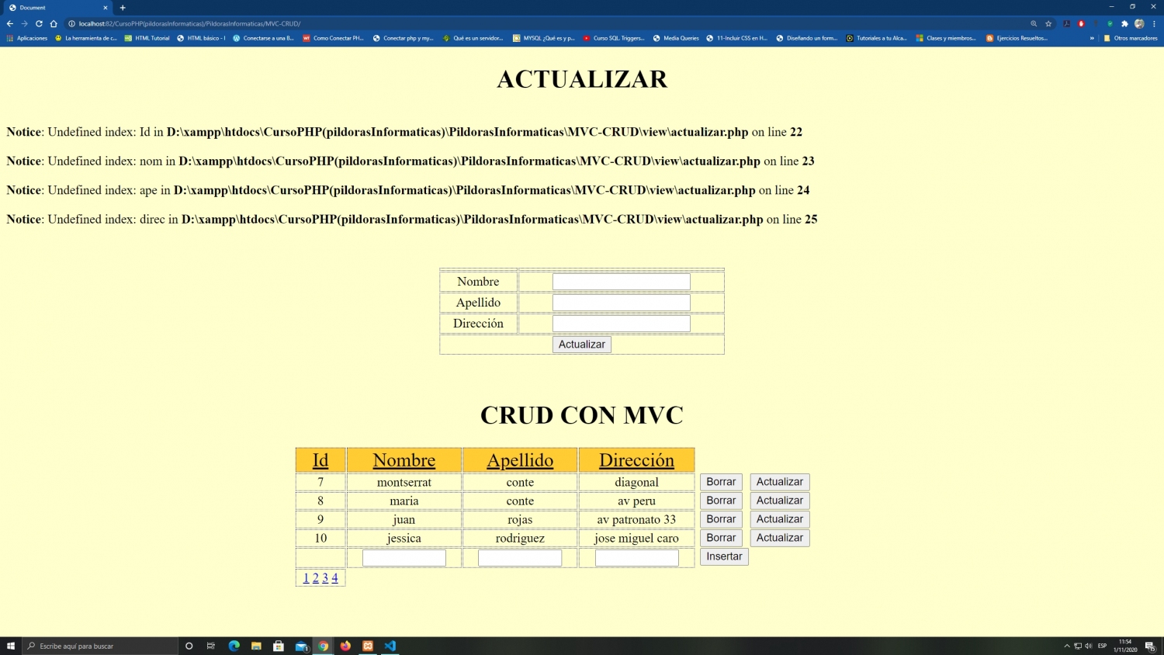Expand the hidden system tray icons
Viewport: 1164px width, 655px height.
(x=1067, y=646)
